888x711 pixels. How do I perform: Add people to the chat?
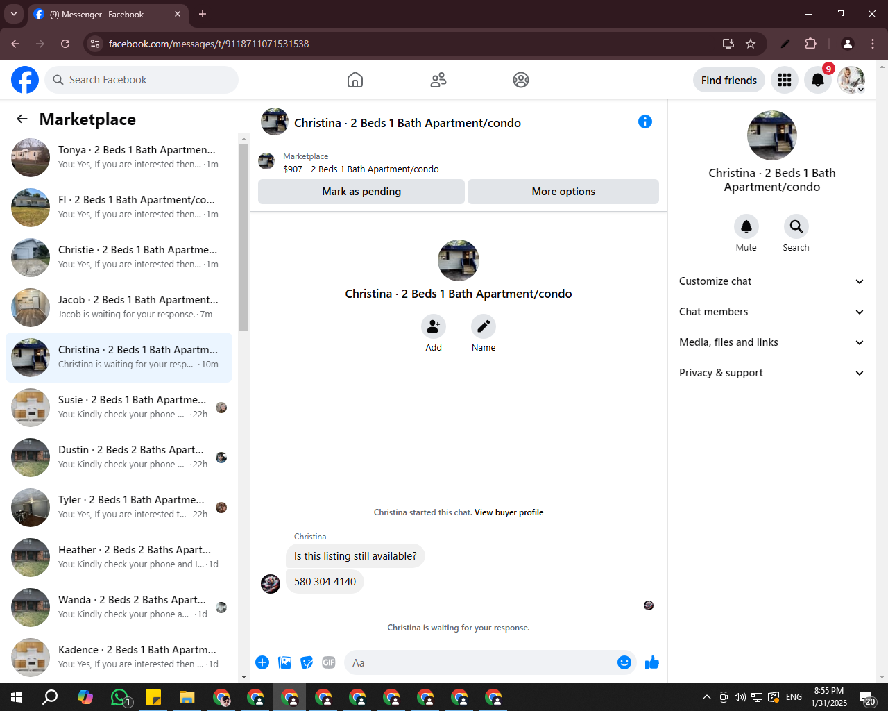pos(434,326)
